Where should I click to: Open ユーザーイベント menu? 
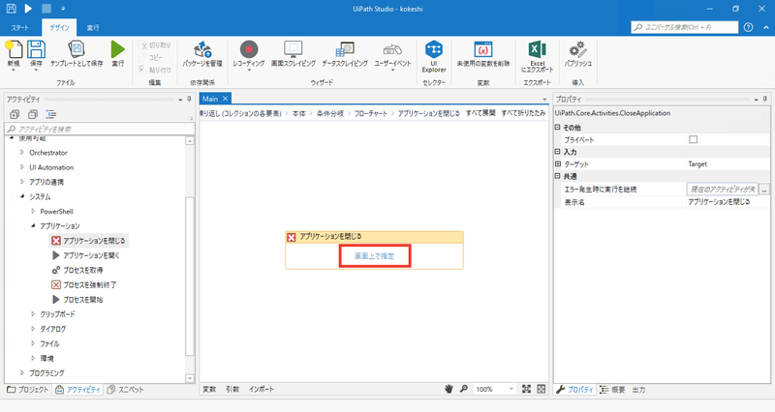tap(392, 54)
